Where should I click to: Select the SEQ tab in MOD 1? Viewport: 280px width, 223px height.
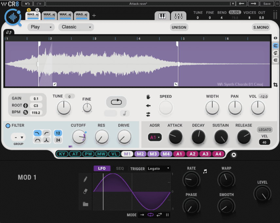[120, 168]
